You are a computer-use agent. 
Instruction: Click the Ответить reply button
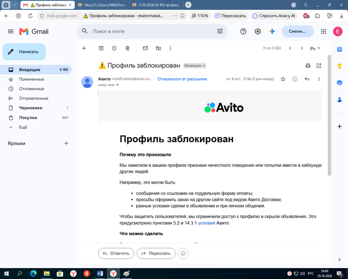click(x=116, y=254)
